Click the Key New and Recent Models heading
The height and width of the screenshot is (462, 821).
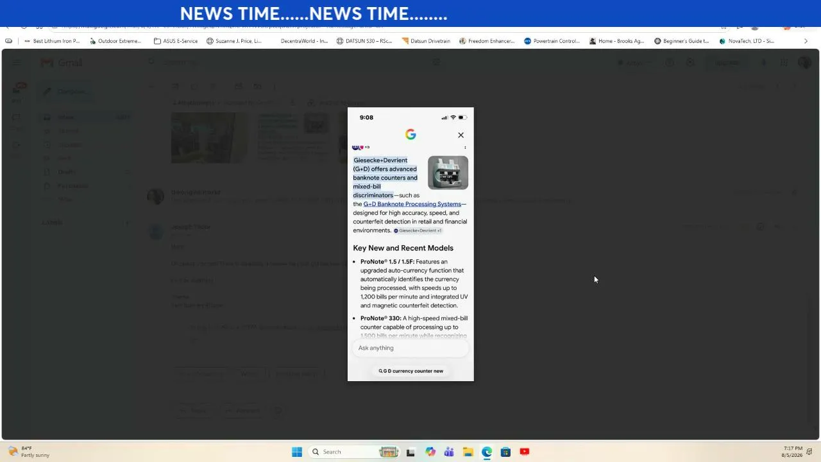(x=403, y=248)
